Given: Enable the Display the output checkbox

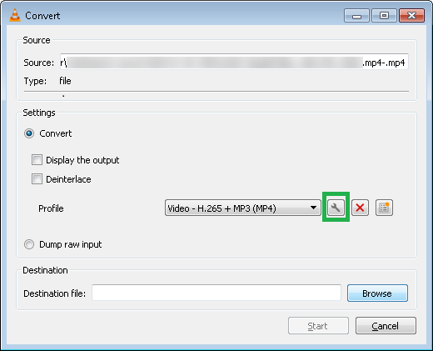Looking at the screenshot, I should 37,160.
